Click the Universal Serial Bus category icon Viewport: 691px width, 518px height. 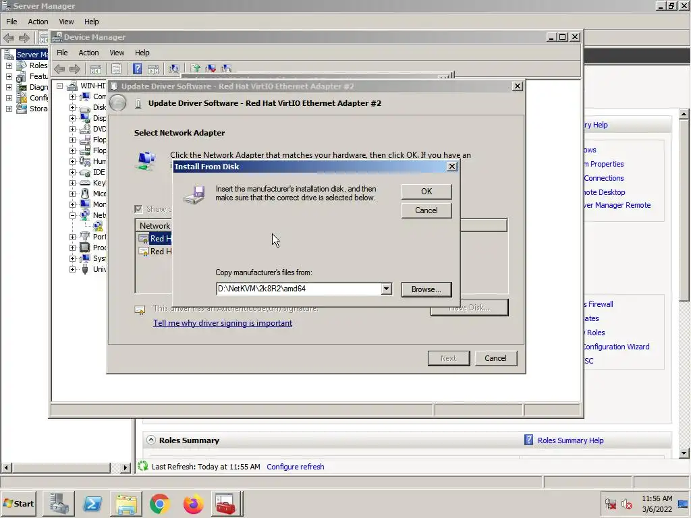pos(85,269)
